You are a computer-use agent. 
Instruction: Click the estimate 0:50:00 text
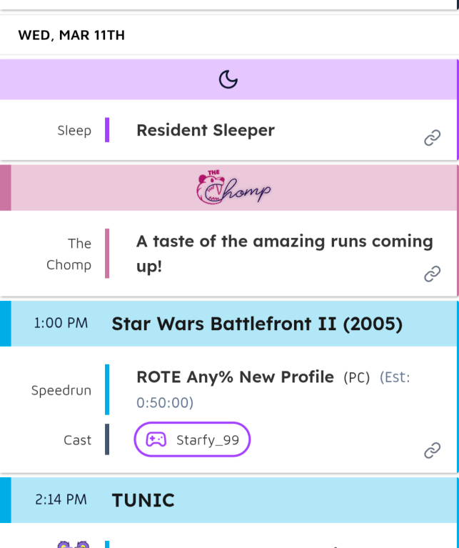(x=165, y=403)
